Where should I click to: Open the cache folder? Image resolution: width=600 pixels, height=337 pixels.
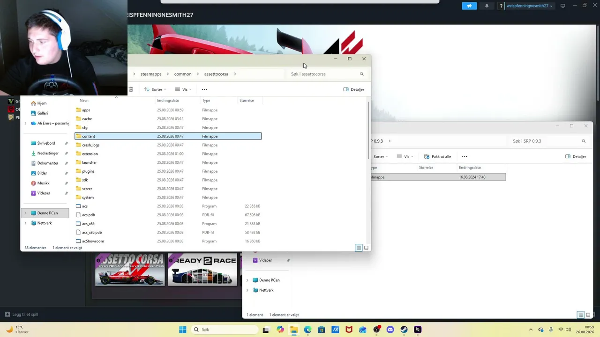[168, 119]
